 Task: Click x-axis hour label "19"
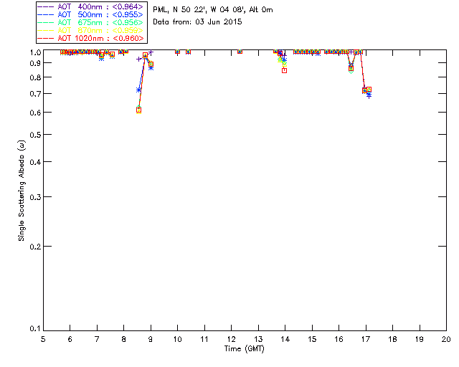(420, 339)
